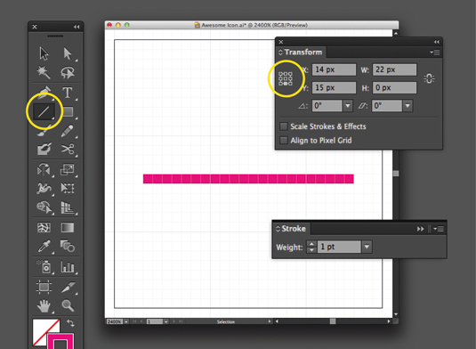
Task: Click the Artboard tool
Action: [44, 287]
